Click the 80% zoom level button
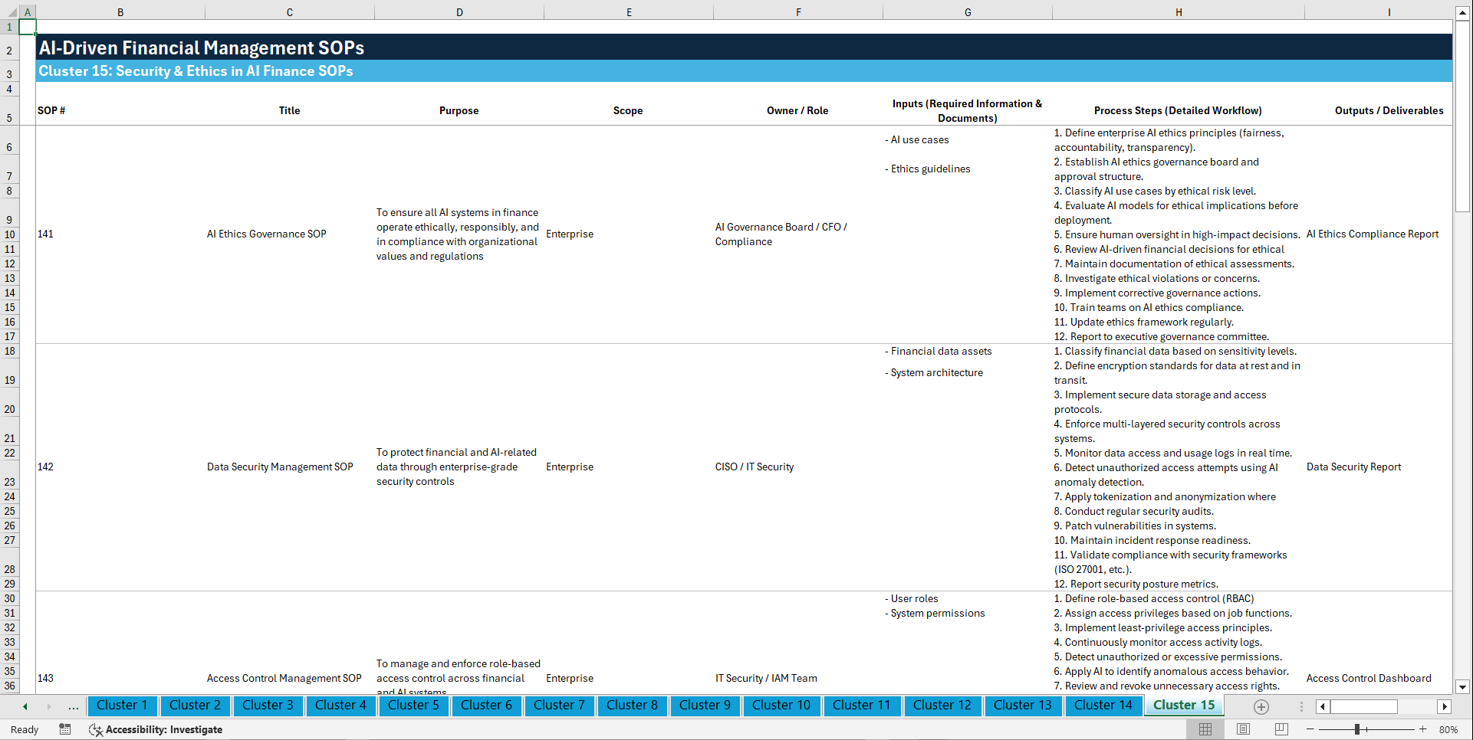This screenshot has width=1473, height=740. 1449,729
